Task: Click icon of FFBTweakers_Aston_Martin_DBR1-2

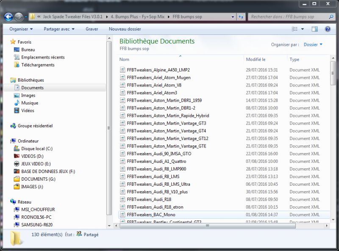Action: tap(122, 108)
